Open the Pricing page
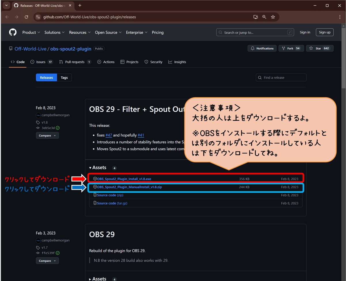 tap(158, 32)
